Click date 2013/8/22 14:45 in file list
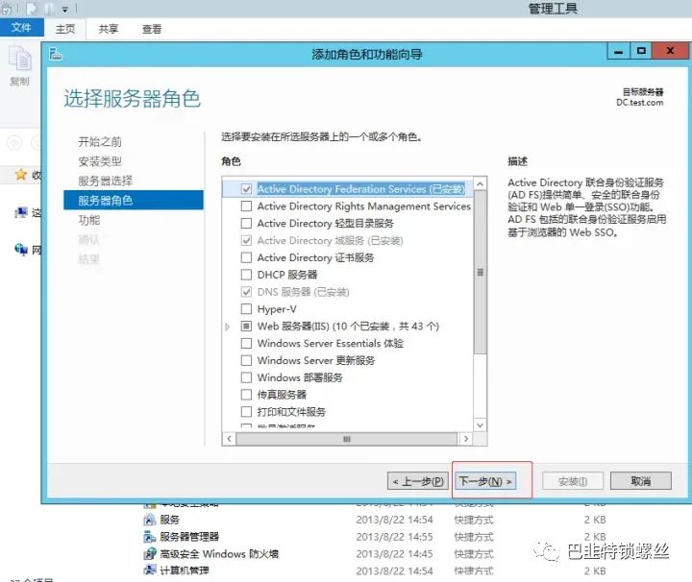 pyautogui.click(x=395, y=554)
